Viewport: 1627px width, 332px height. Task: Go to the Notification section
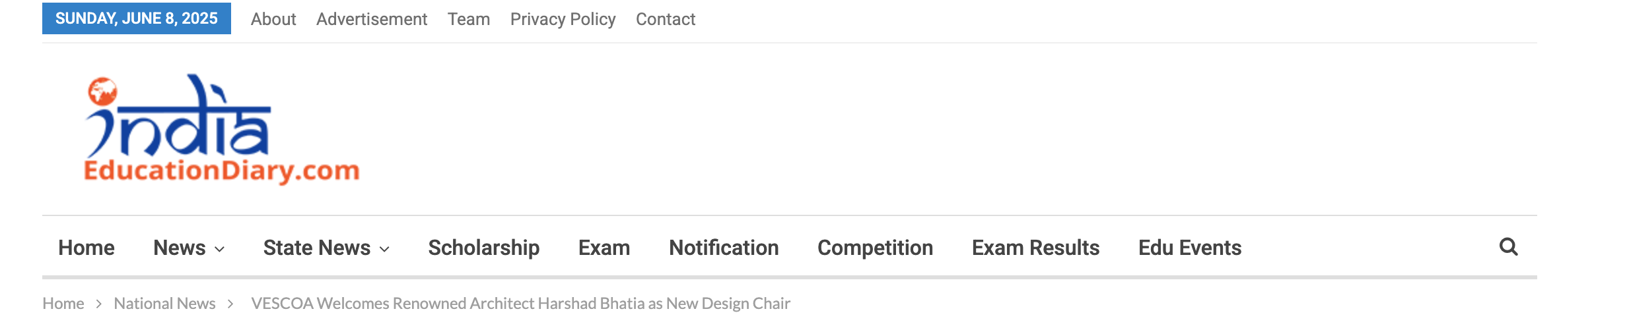(724, 248)
